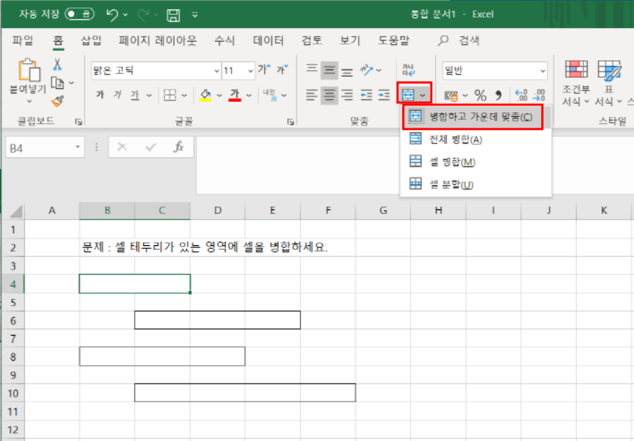Select row 6 header

coord(13,321)
